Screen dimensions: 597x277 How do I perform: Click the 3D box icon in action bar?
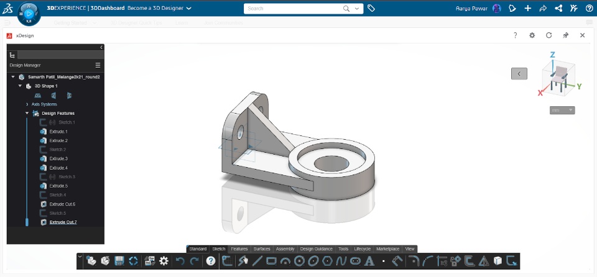click(497, 261)
